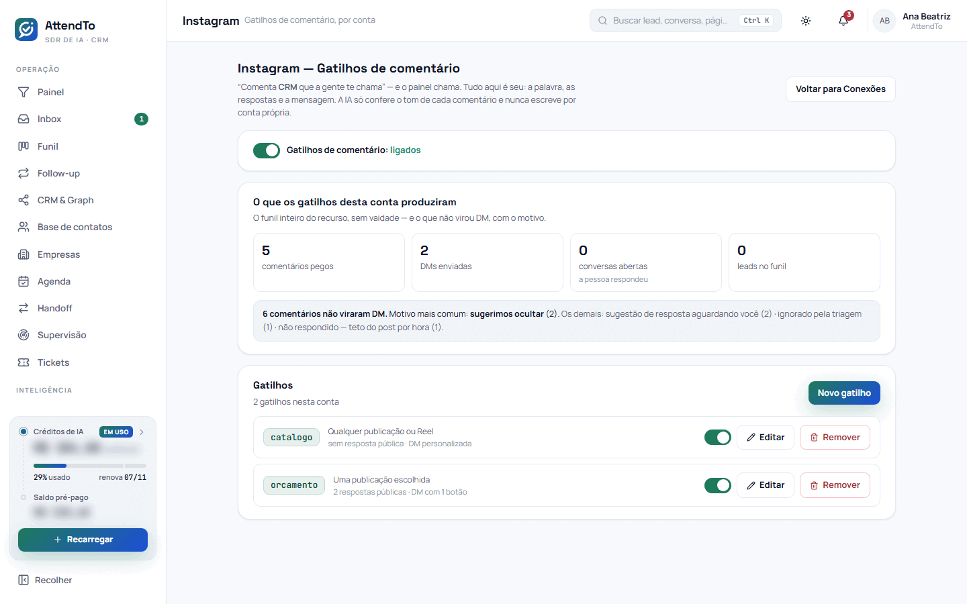
Task: Disable the catalogo trigger toggle
Action: [718, 438]
